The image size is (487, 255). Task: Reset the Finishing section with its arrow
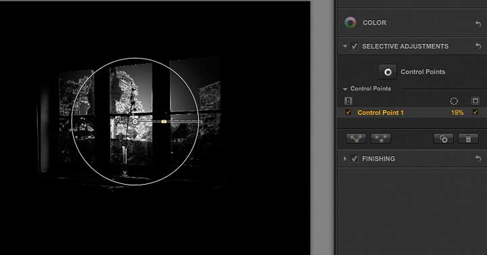(x=478, y=158)
